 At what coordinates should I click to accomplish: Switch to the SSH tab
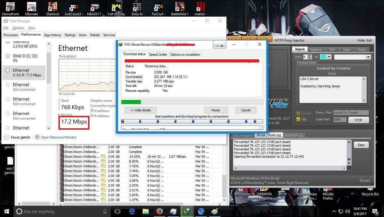point(332,50)
